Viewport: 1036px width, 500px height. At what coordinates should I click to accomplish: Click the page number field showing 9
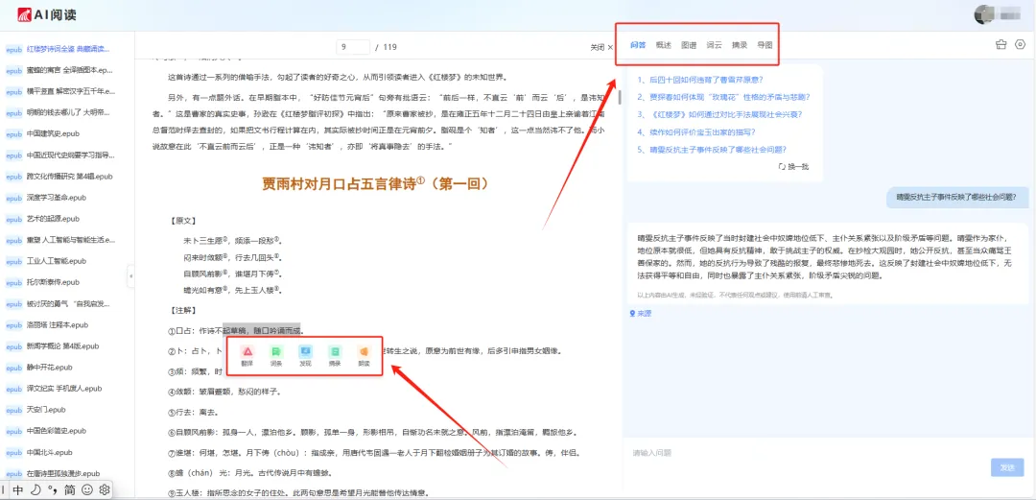pos(353,47)
